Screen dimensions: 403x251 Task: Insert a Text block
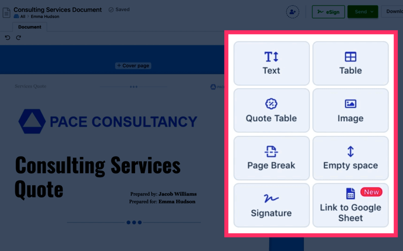pos(272,63)
